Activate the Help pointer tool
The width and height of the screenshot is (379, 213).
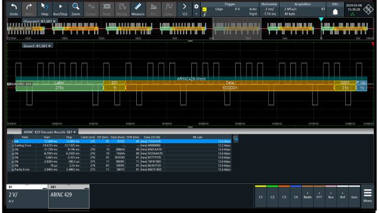coord(44,9)
